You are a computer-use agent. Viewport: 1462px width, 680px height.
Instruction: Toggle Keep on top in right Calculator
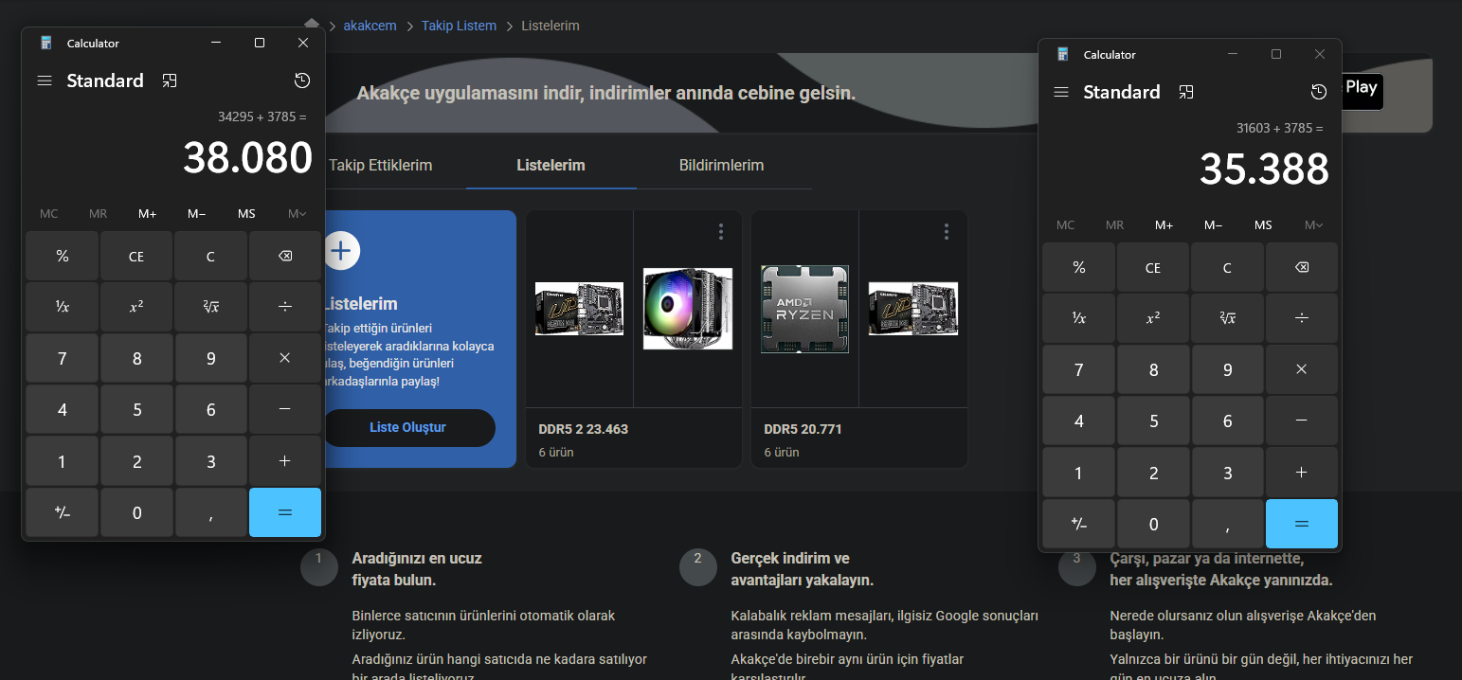[1186, 92]
